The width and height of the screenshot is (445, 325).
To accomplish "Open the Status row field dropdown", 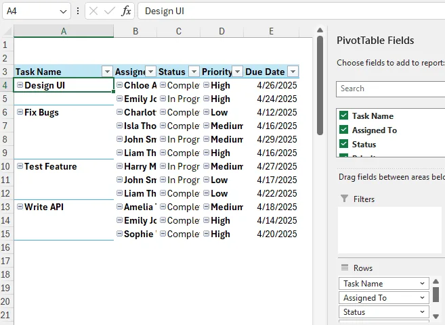I will (x=422, y=311).
